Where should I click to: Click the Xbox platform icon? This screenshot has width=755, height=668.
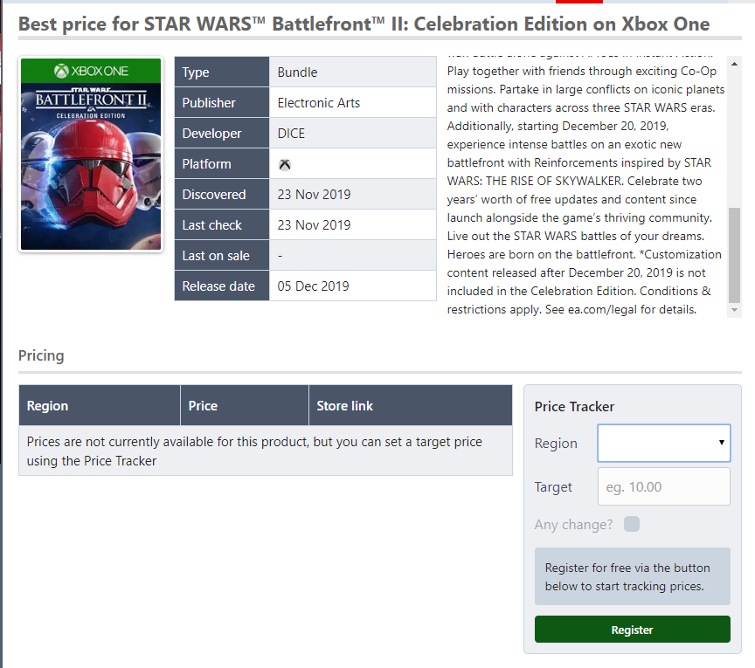[285, 164]
